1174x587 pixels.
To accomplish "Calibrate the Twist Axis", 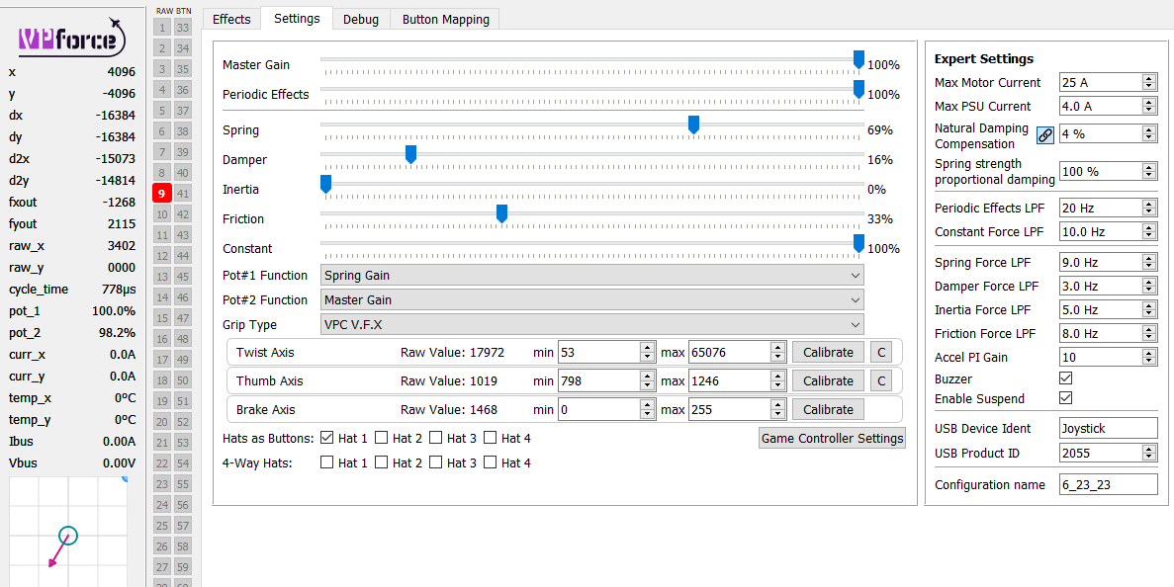I will pos(828,352).
